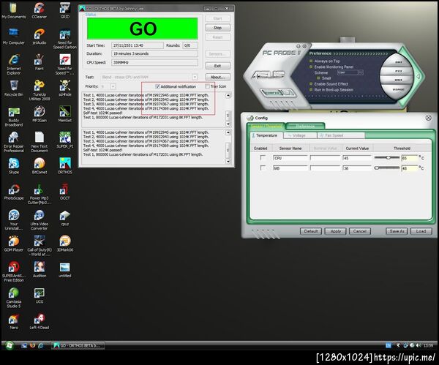Open the Audition desktop shortcut
Viewport: 439px width, 365px height.
(40, 269)
